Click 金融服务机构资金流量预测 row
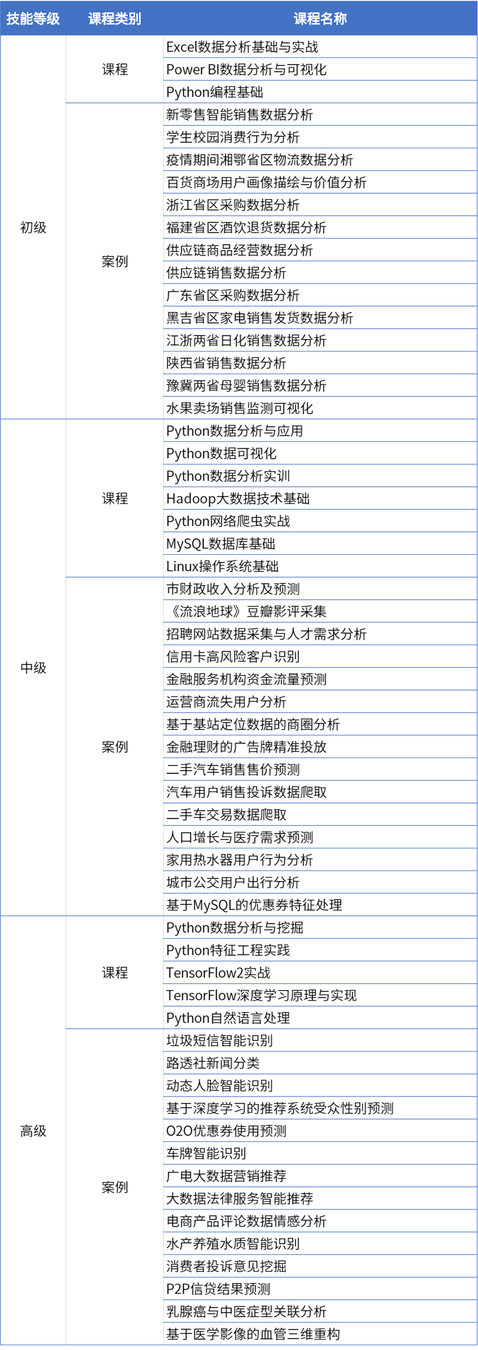 coord(320,679)
